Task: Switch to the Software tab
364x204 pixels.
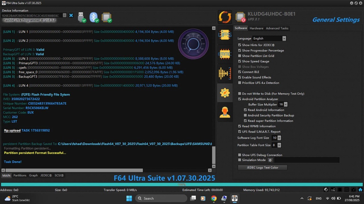Action: tap(241, 28)
